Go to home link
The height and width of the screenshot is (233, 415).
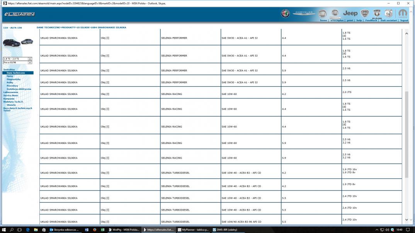(323, 20)
